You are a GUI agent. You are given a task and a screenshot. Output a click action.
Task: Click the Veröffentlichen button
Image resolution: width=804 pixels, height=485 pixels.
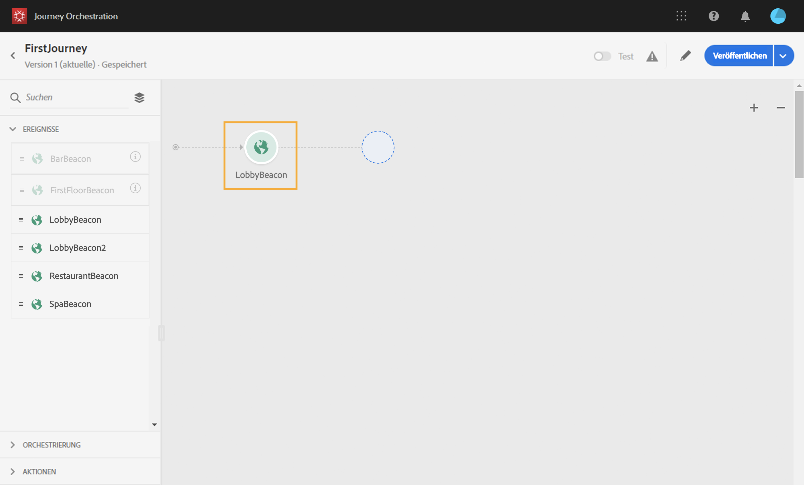pyautogui.click(x=739, y=56)
